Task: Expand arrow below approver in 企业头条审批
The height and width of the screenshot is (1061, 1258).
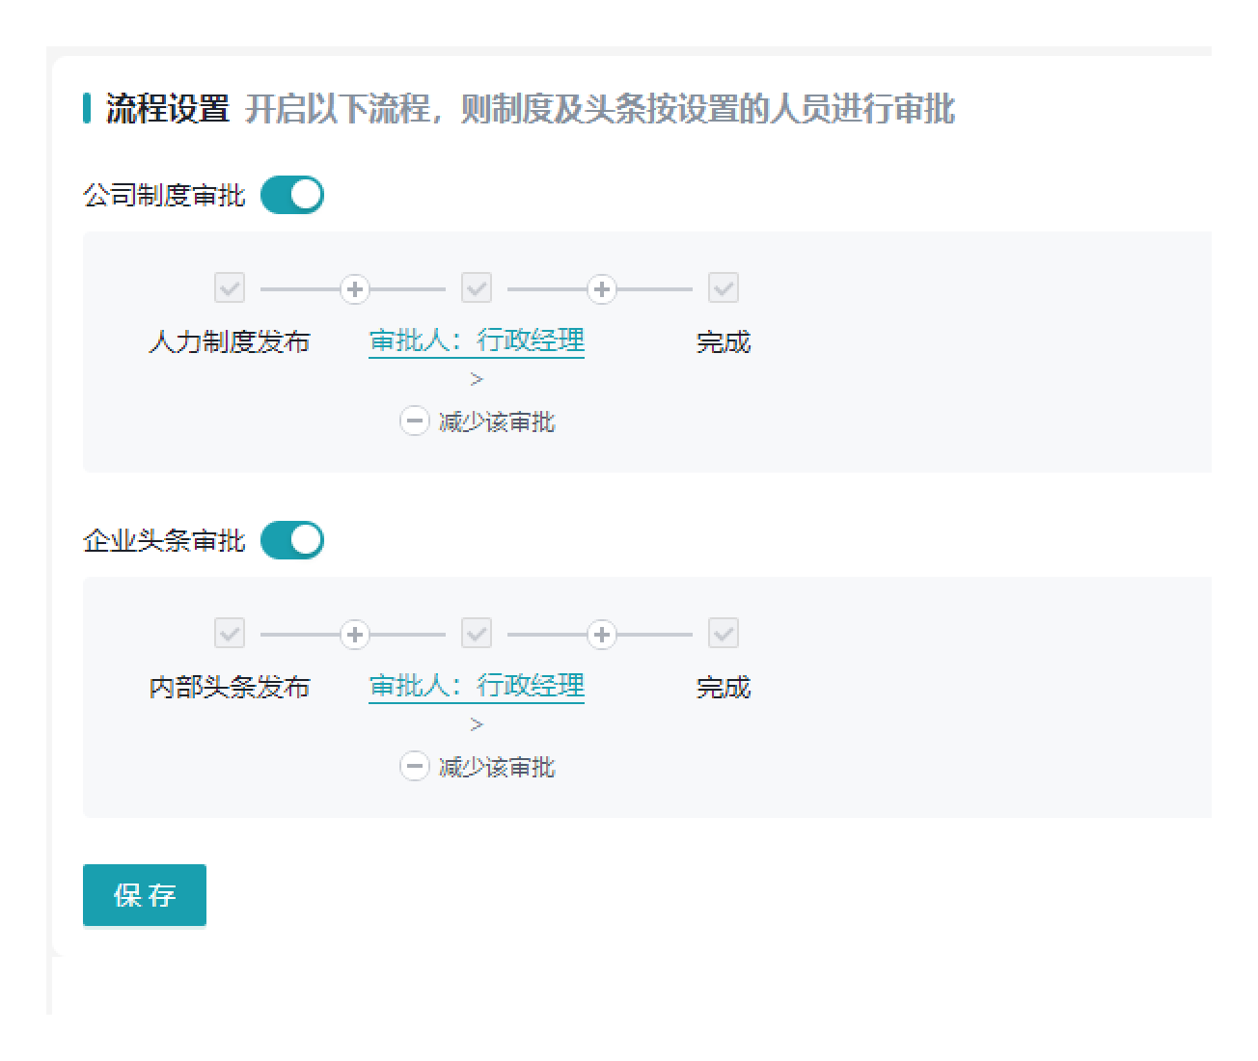Action: (x=477, y=725)
